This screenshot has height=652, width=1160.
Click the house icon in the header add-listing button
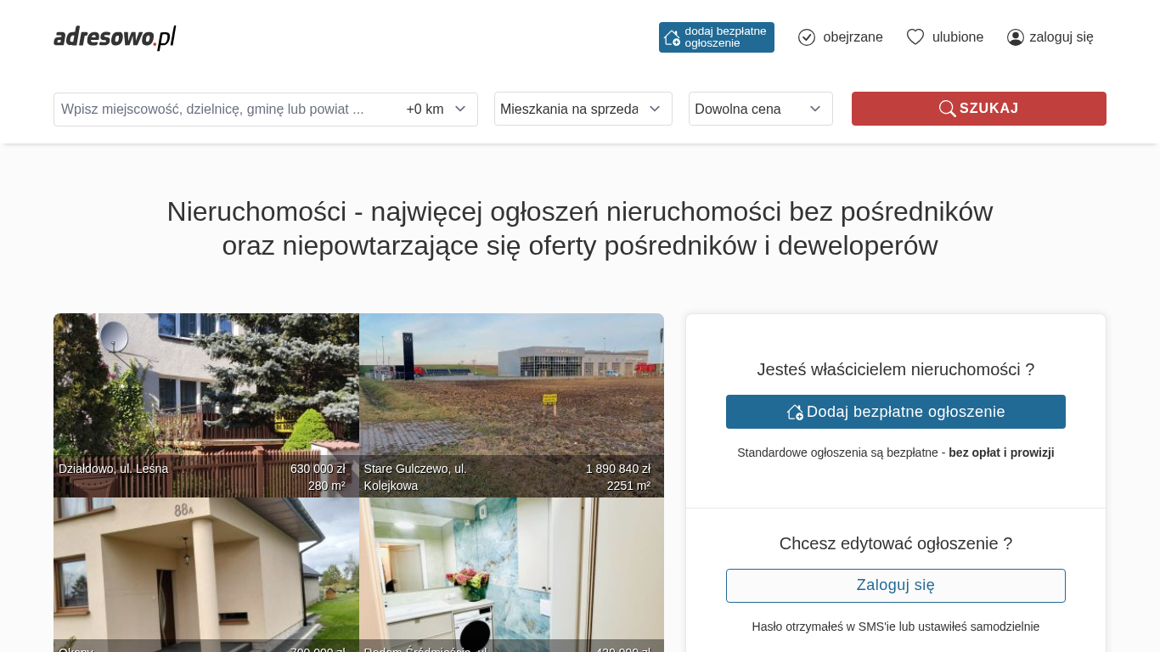[x=672, y=37]
